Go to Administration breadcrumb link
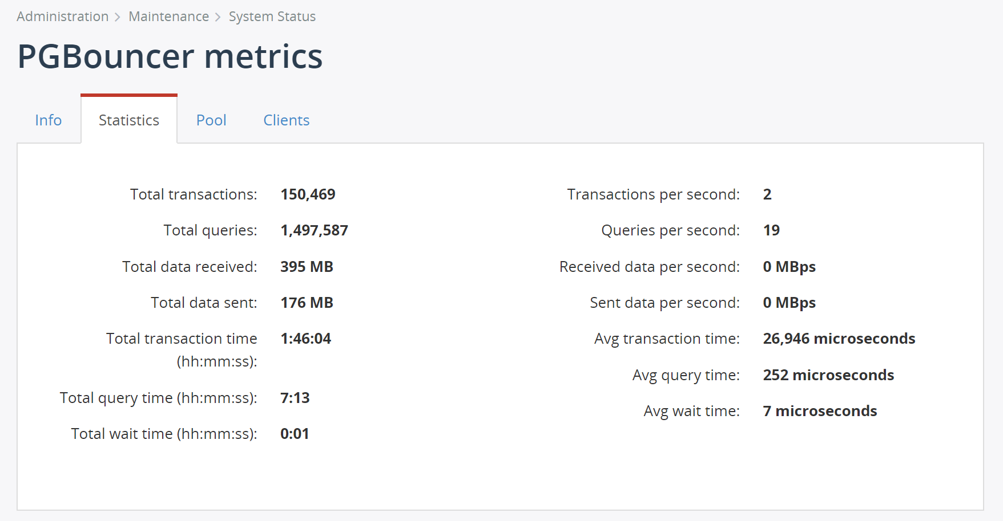The image size is (1003, 521). pyautogui.click(x=63, y=17)
